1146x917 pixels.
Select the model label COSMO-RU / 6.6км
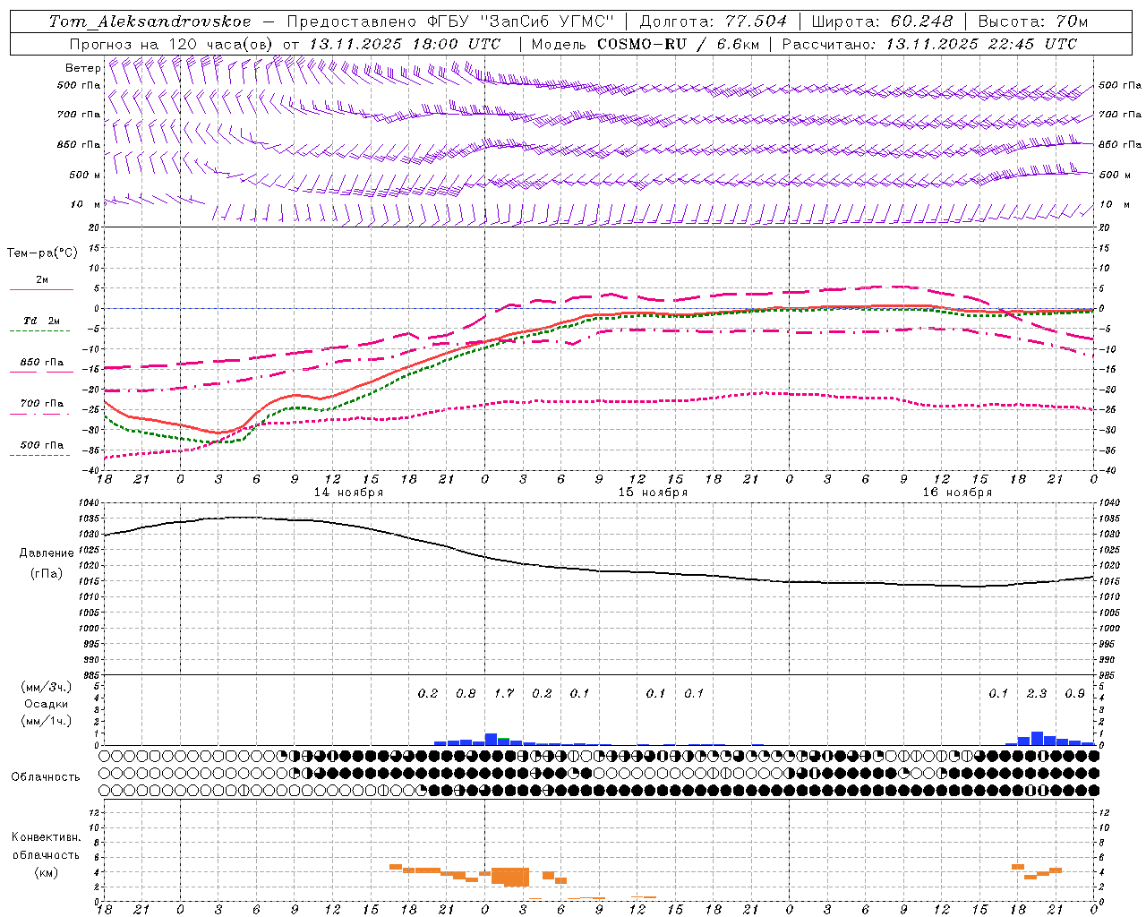pyautogui.click(x=678, y=44)
